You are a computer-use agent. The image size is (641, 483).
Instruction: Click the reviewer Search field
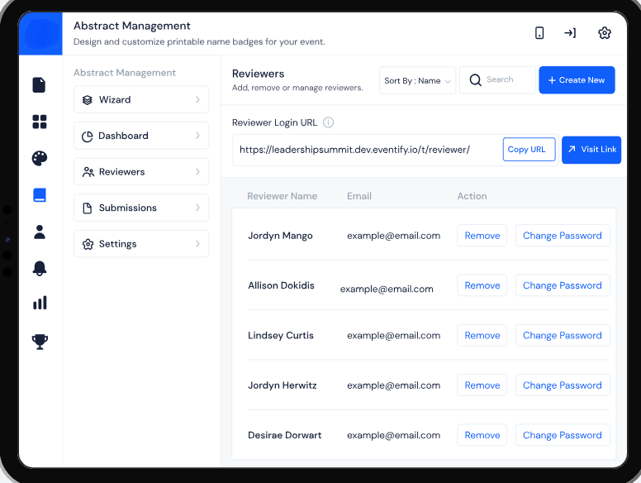[498, 80]
